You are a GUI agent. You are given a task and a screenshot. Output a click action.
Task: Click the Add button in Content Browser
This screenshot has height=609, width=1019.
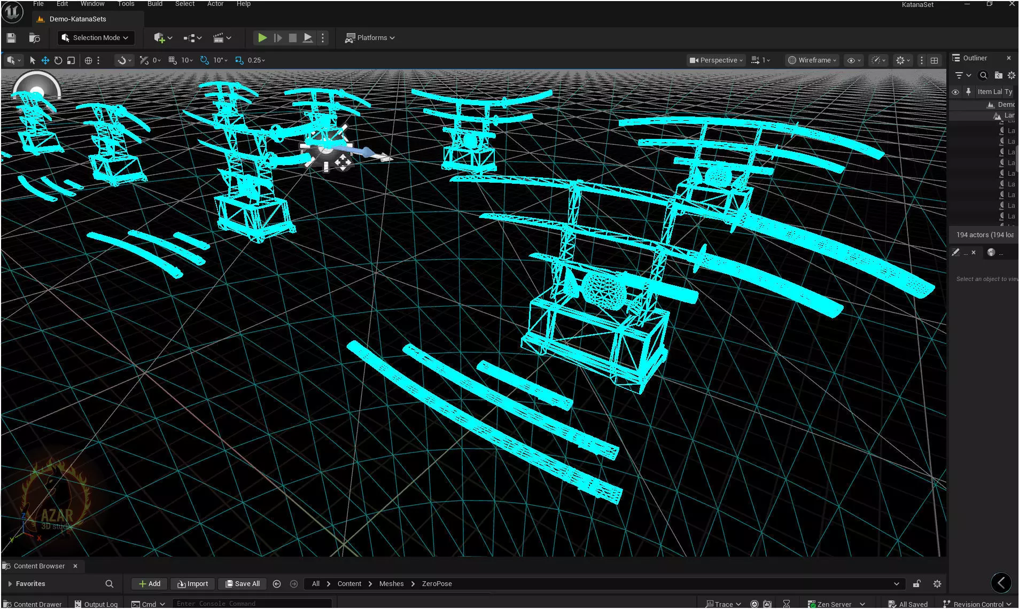tap(150, 584)
